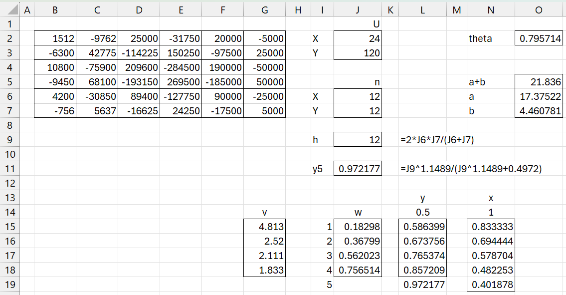Click the cell containing 5637
The height and width of the screenshot is (295, 566).
click(x=97, y=111)
